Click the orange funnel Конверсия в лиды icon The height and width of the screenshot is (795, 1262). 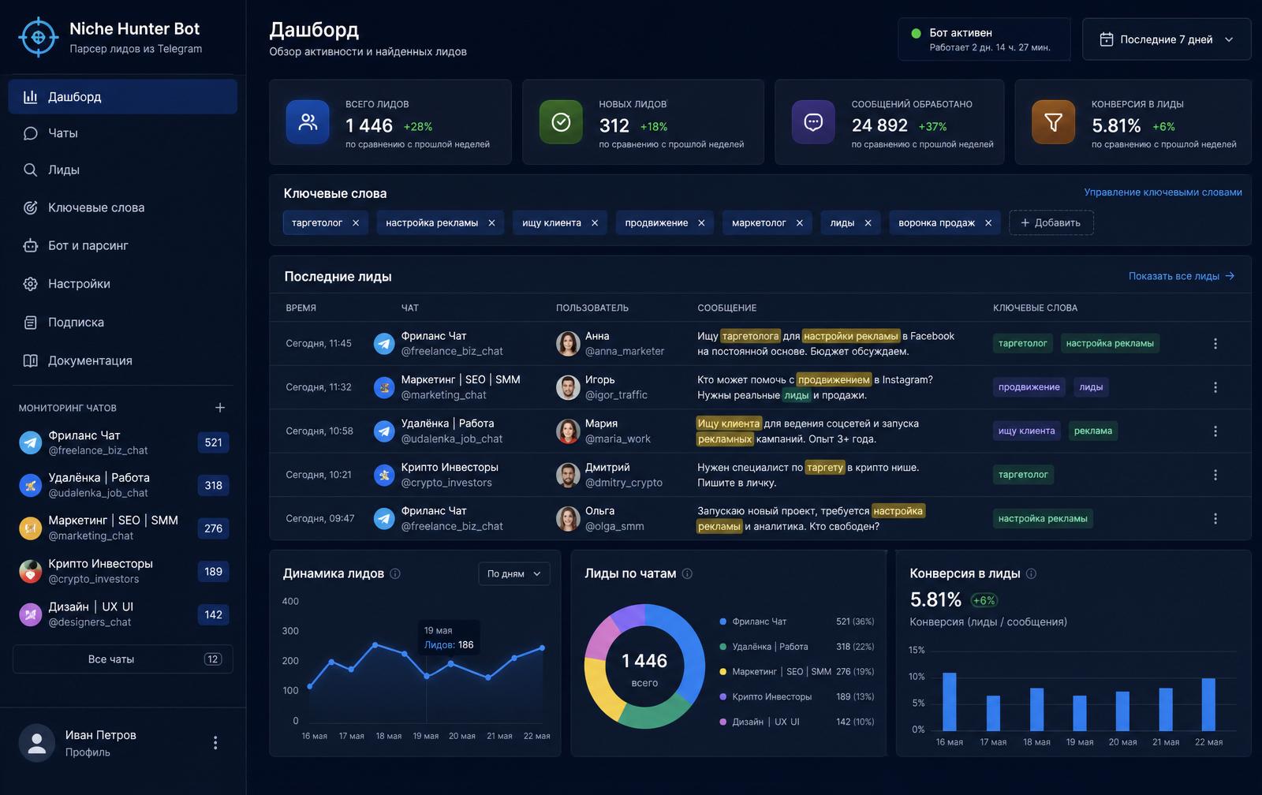tap(1053, 121)
